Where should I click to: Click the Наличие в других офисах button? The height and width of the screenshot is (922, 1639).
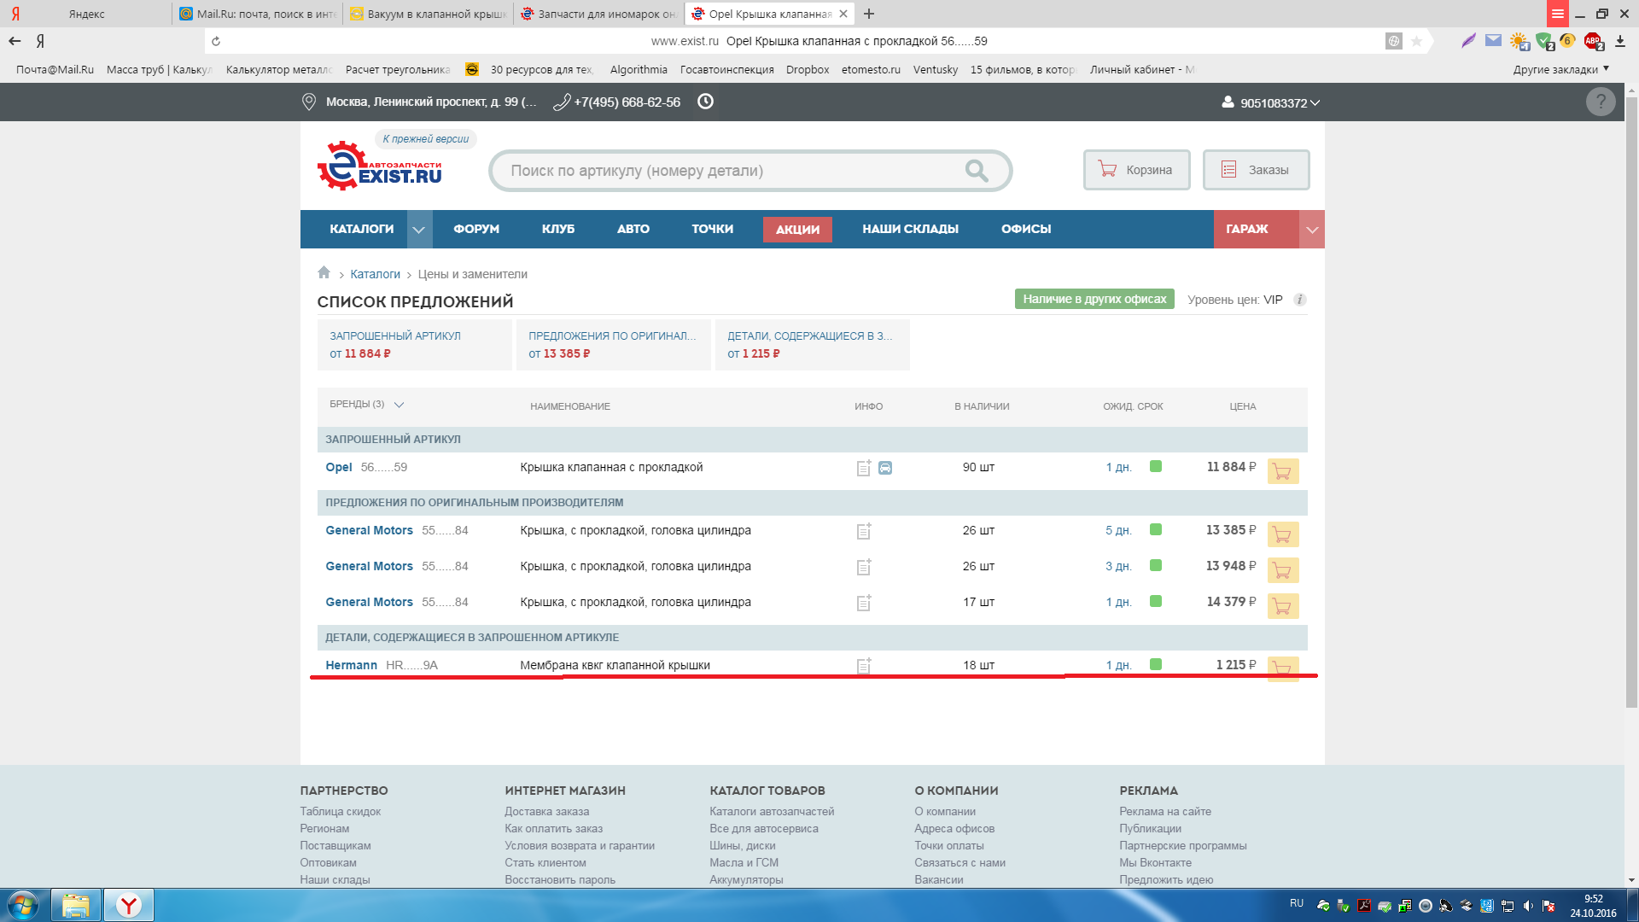1094,299
